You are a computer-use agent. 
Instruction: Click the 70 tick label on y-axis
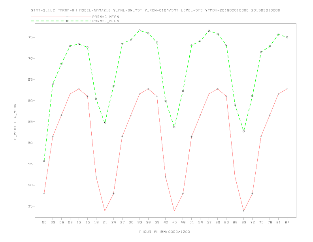coord(30,59)
